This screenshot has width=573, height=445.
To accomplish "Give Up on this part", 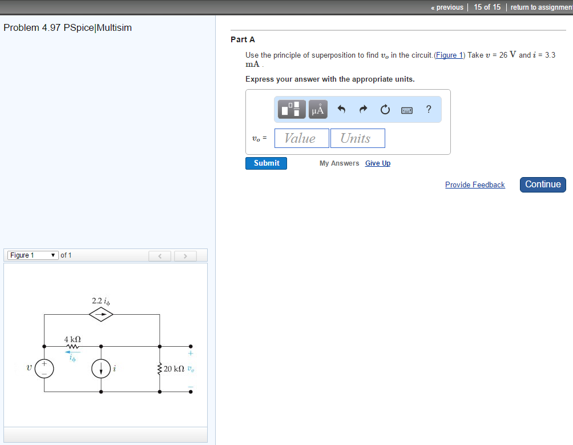I will (x=377, y=163).
